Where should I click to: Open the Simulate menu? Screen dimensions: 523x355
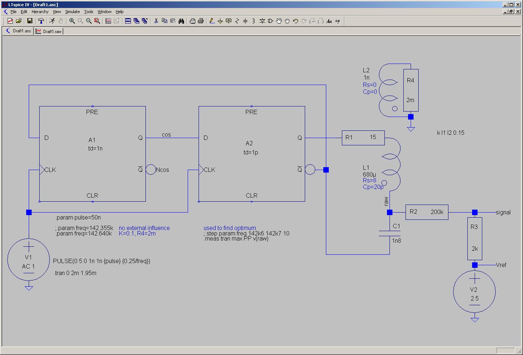click(72, 12)
